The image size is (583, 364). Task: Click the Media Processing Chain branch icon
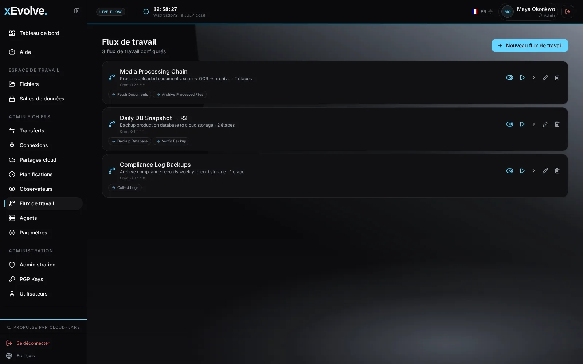point(112,78)
